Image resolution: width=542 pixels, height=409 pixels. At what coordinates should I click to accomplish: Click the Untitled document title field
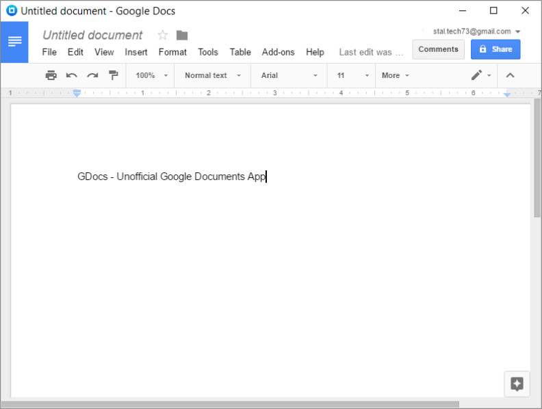pos(92,36)
